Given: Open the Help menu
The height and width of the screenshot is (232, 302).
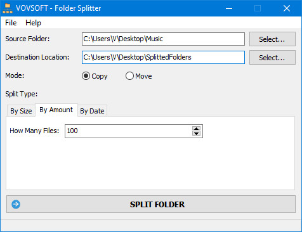Looking at the screenshot, I should click(x=33, y=23).
